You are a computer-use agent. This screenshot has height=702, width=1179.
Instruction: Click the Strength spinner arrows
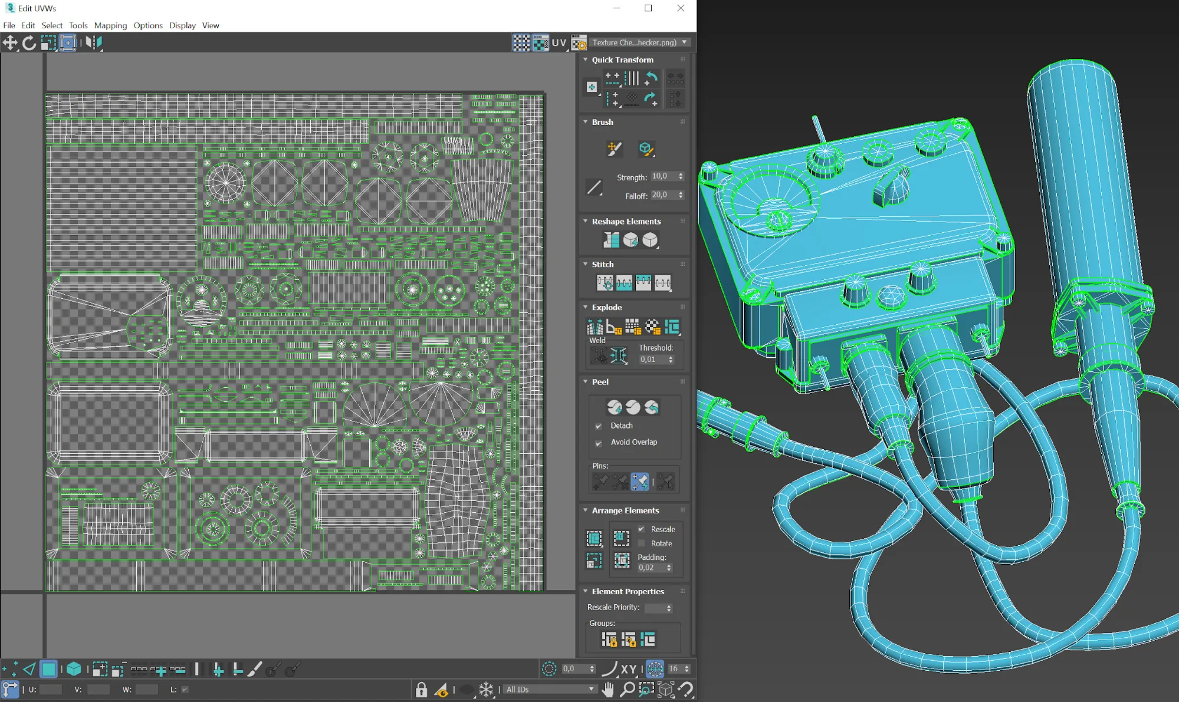(681, 176)
